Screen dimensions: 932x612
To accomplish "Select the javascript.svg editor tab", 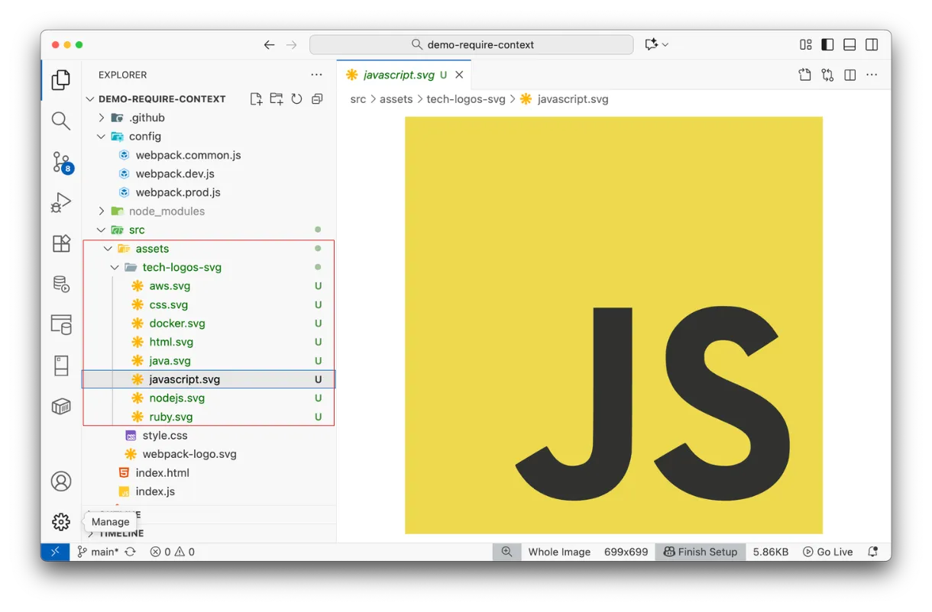I will point(399,75).
